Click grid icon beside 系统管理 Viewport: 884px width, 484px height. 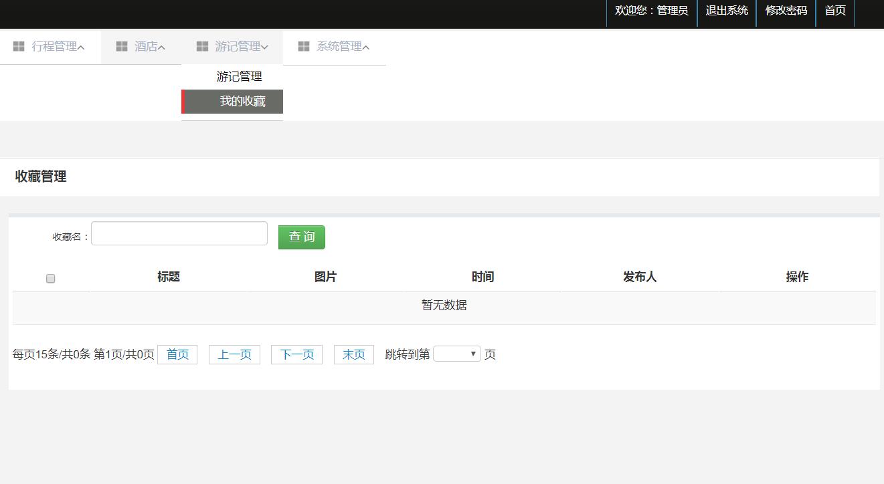coord(304,46)
